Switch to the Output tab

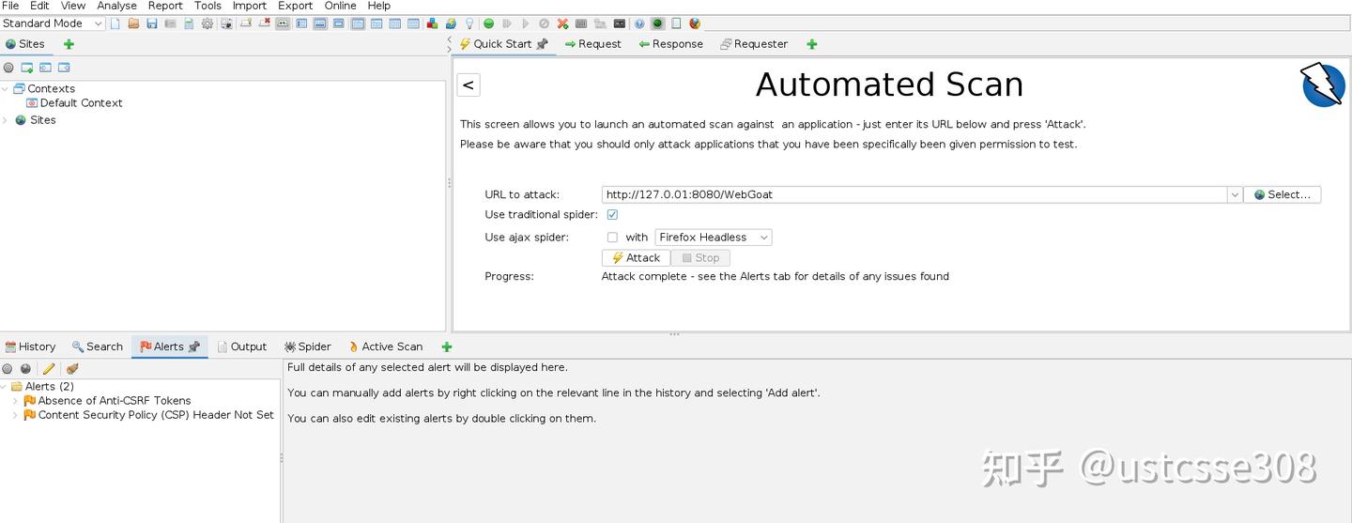(242, 346)
